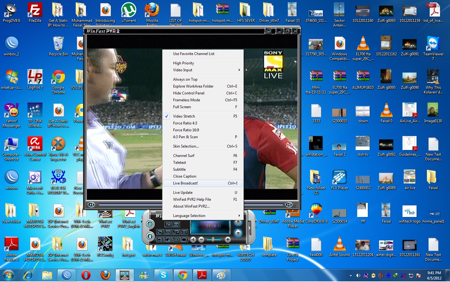This screenshot has height=282, width=450.
Task: Select the picture-in-picture layout icon
Action: click(168, 239)
